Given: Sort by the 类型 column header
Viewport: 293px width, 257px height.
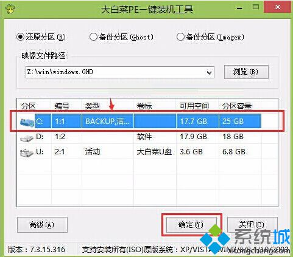Looking at the screenshot, I should tap(93, 106).
